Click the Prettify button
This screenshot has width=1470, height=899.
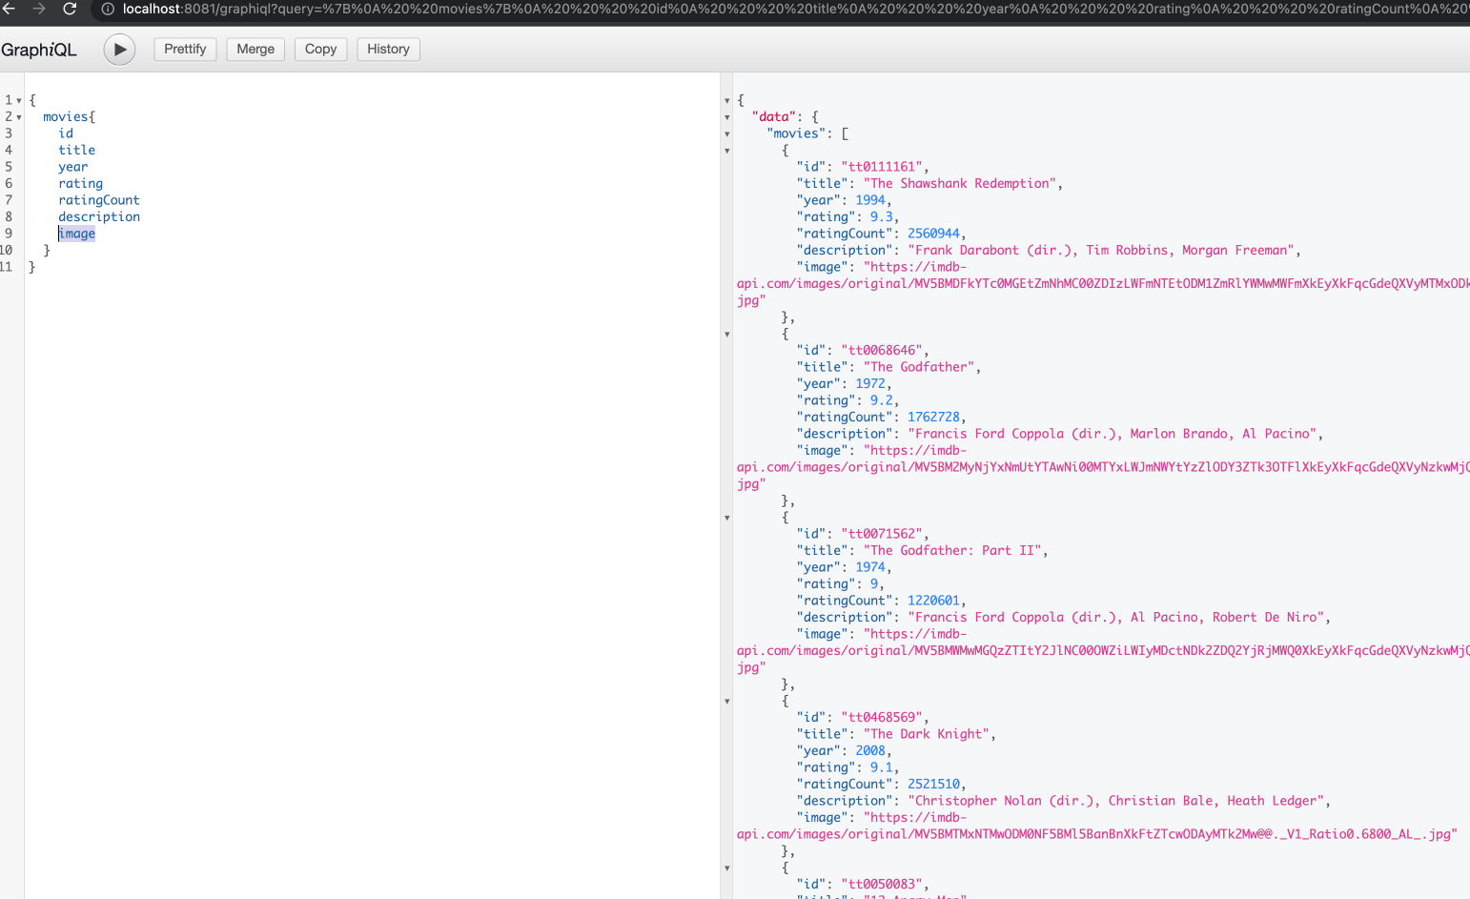185,50
